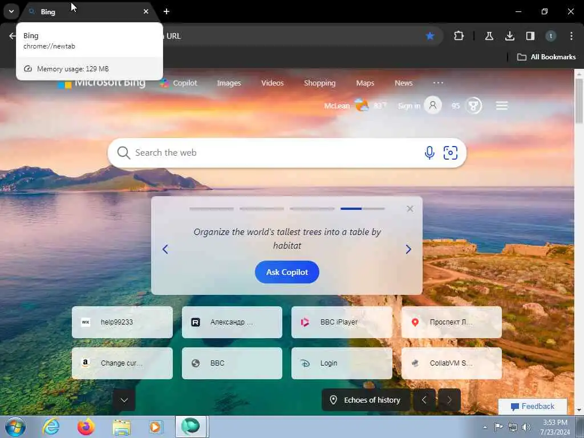Launch Firefox from taskbar
The height and width of the screenshot is (438, 584).
click(x=86, y=427)
